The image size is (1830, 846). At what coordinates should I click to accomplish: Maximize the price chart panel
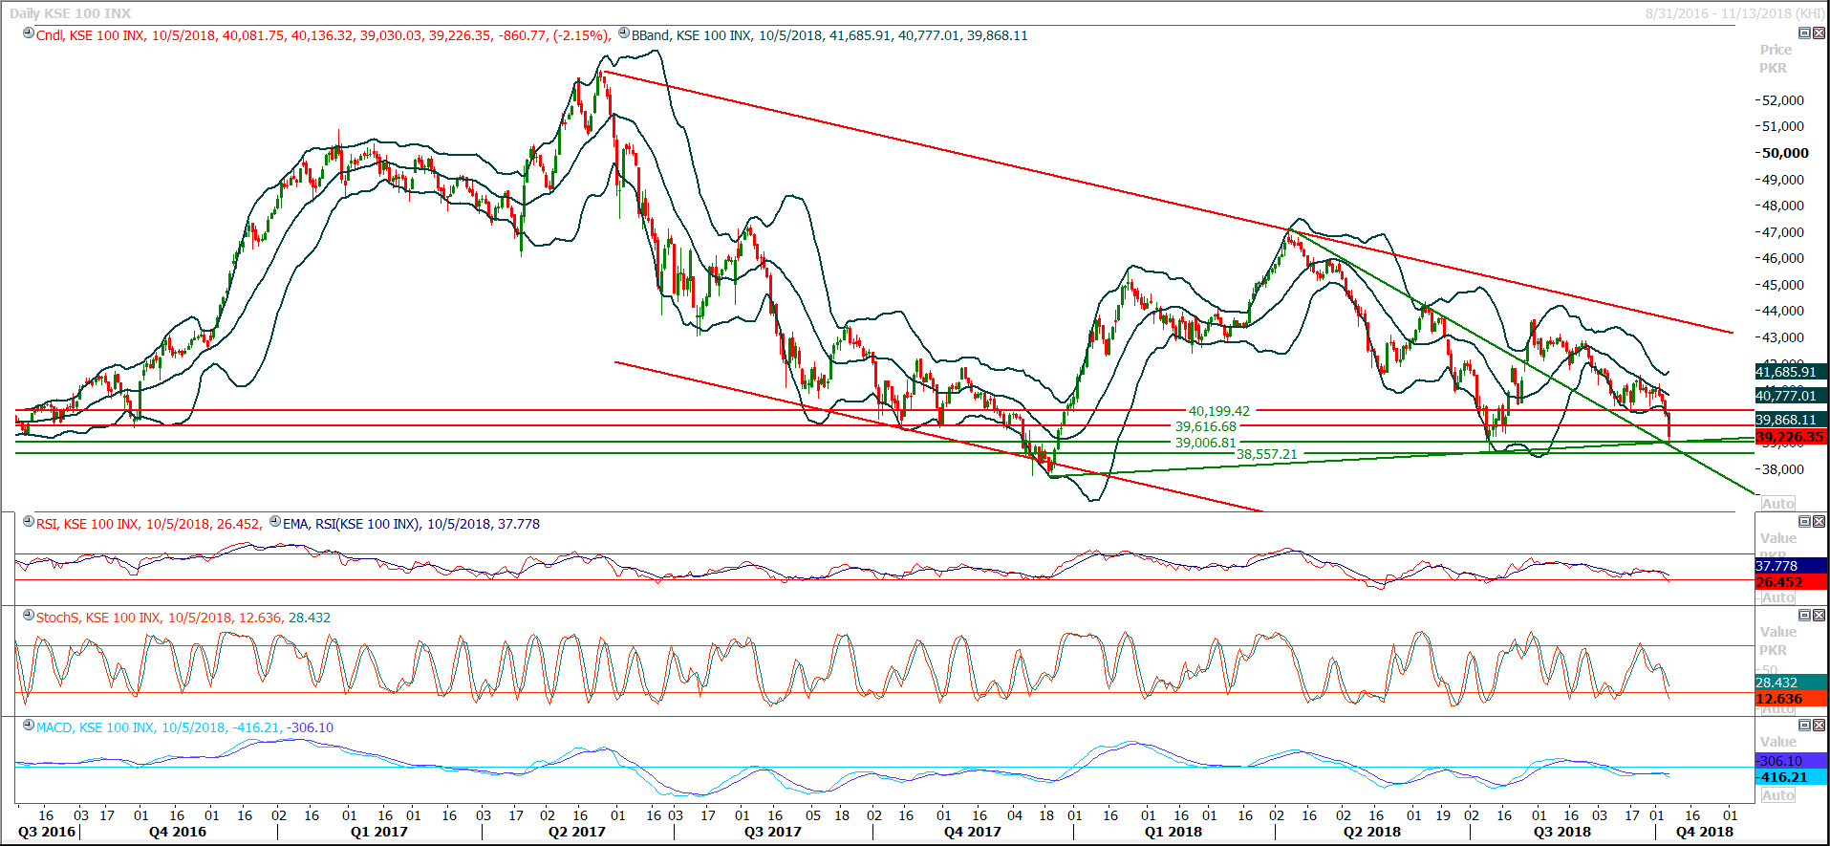pos(1804,33)
